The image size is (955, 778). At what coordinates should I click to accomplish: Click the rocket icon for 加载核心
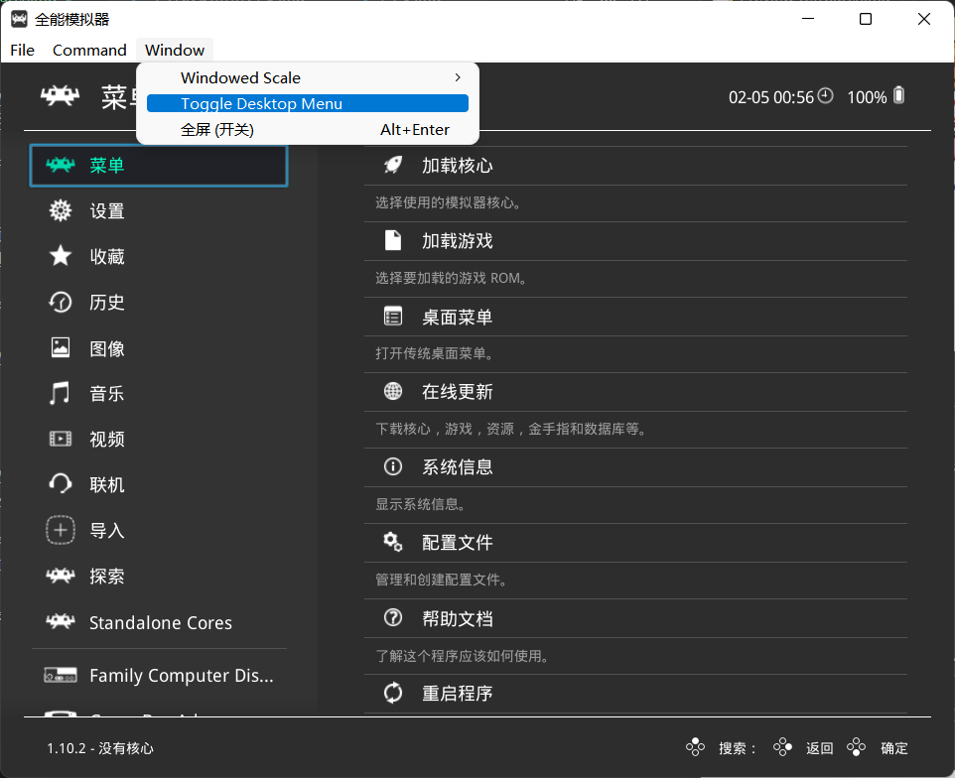pyautogui.click(x=393, y=165)
